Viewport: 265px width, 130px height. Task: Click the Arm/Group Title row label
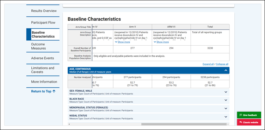pos(83,27)
